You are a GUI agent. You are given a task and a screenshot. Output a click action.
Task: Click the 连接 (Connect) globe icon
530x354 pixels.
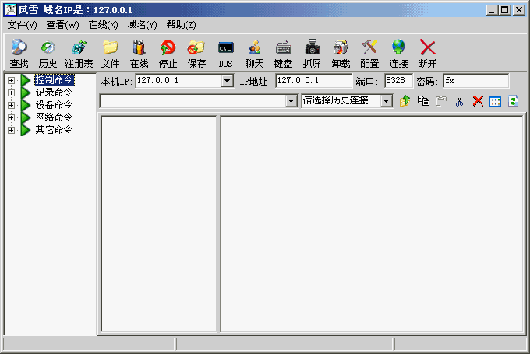[398, 53]
